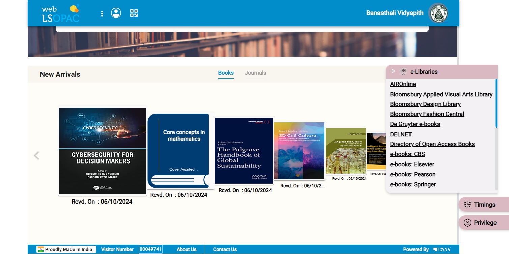Open Bloomsbury Design Library link
Image resolution: width=509 pixels, height=254 pixels.
coord(425,104)
